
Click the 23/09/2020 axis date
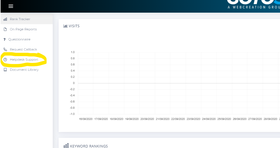pyautogui.click(x=193, y=119)
